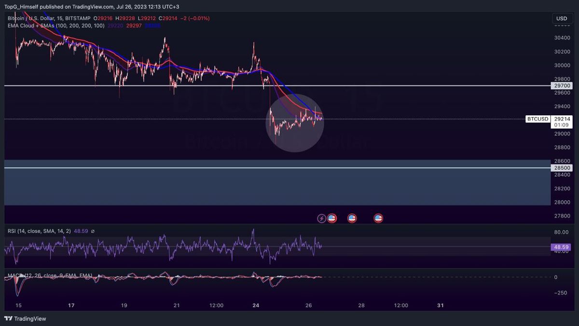Select the MACD indicator legend label
579x326 pixels.
49,275
